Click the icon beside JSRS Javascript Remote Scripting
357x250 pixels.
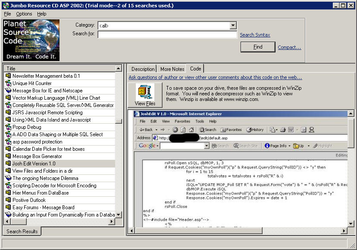[x=8, y=112]
